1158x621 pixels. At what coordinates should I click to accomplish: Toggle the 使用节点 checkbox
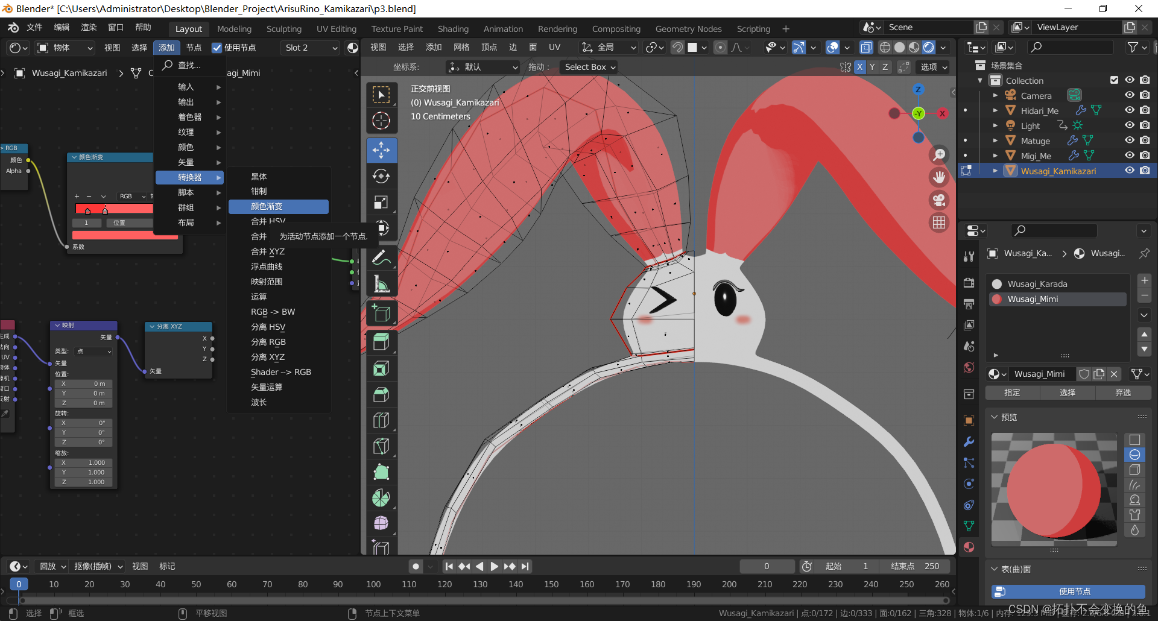click(x=217, y=48)
